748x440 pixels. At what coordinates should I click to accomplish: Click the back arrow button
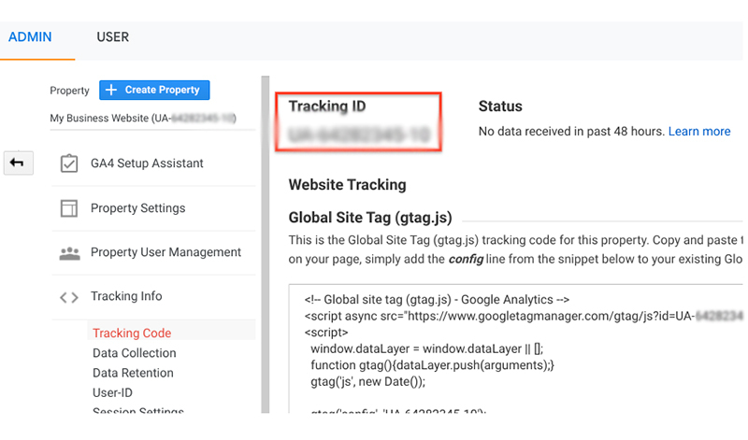pos(18,163)
